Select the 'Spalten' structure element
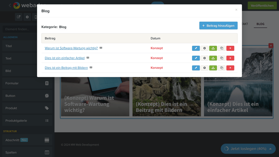This screenshot has height=157, width=279. [27, 152]
